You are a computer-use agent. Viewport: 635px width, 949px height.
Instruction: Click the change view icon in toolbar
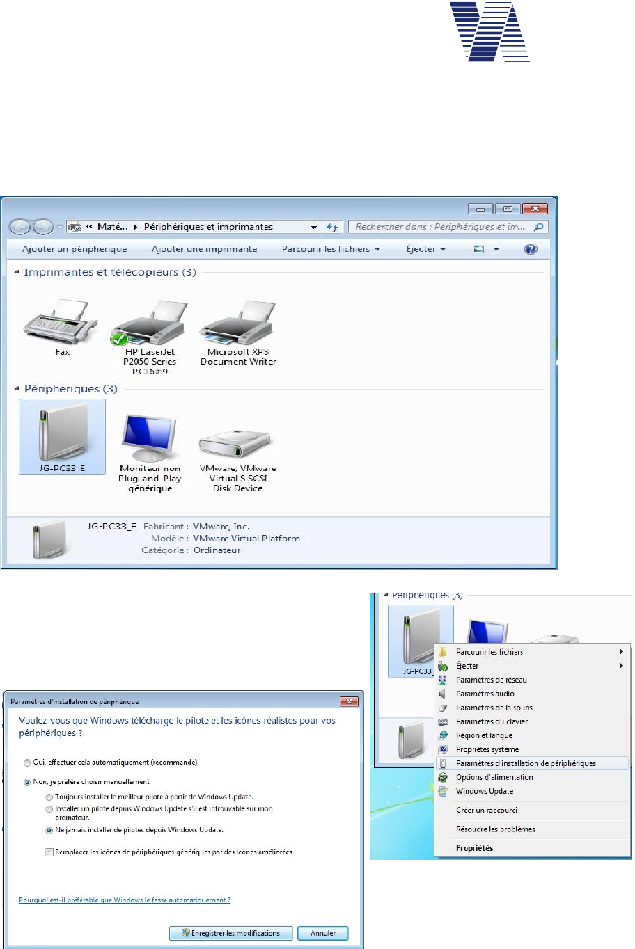478,249
